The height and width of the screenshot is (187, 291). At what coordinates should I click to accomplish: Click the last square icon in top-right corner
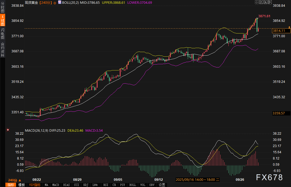click(x=270, y=2)
